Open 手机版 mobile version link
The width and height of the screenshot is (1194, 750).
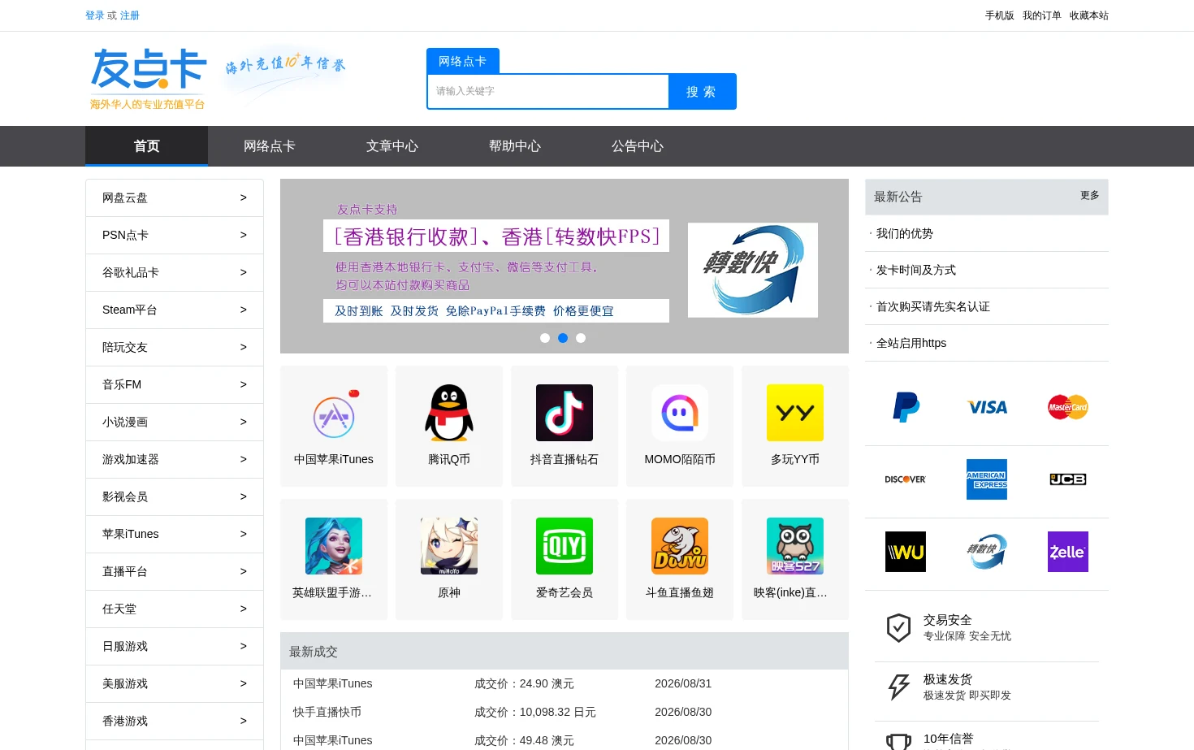1000,15
